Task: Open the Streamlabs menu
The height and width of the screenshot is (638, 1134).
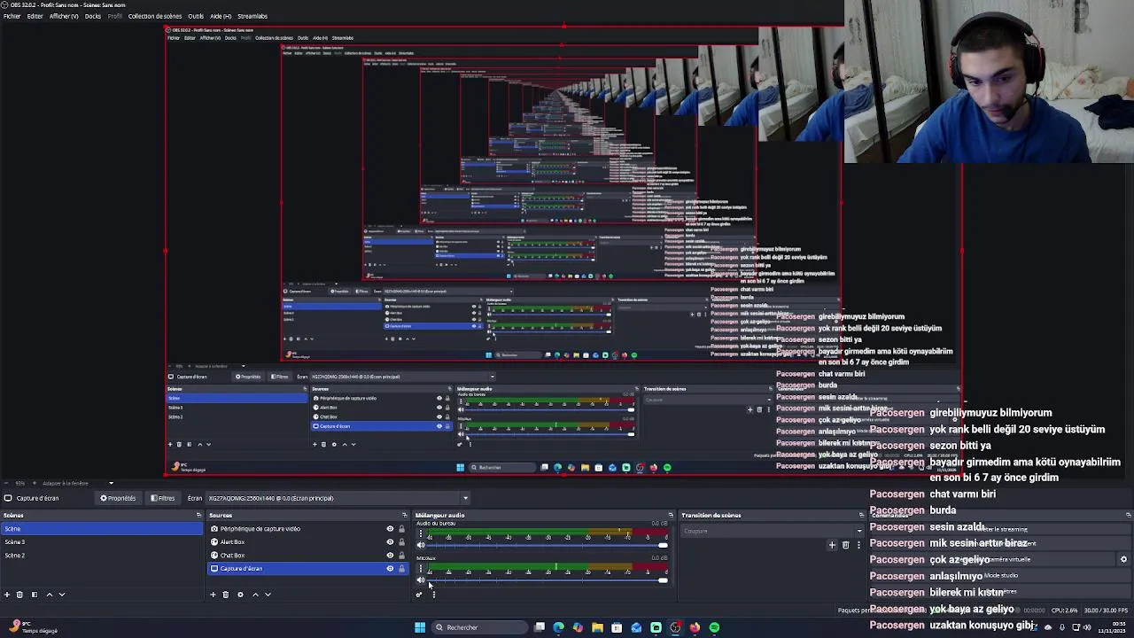Action: point(252,16)
